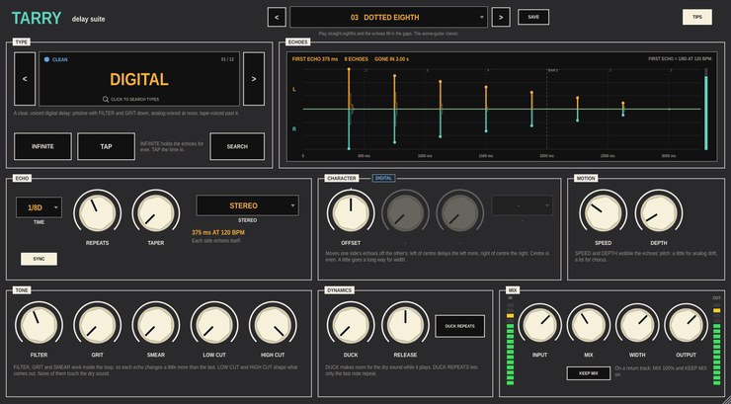This screenshot has height=404, width=731.
Task: Click the DUCK knob
Action: tap(351, 325)
